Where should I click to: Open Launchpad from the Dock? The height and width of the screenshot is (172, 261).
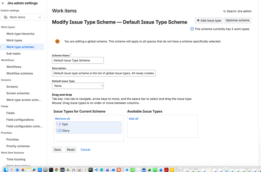(x=11, y=170)
